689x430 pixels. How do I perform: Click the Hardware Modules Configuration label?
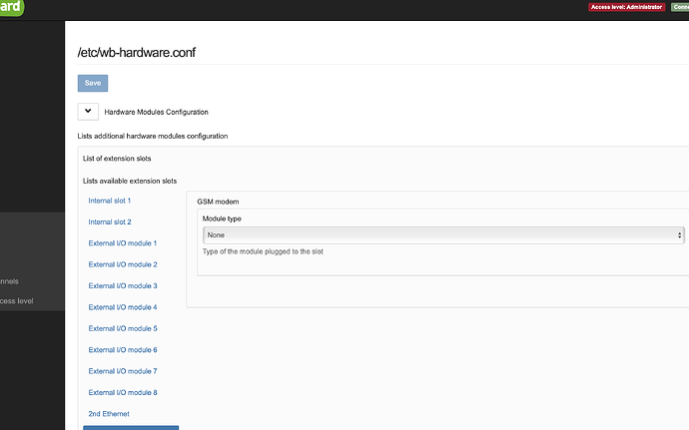pyautogui.click(x=157, y=112)
